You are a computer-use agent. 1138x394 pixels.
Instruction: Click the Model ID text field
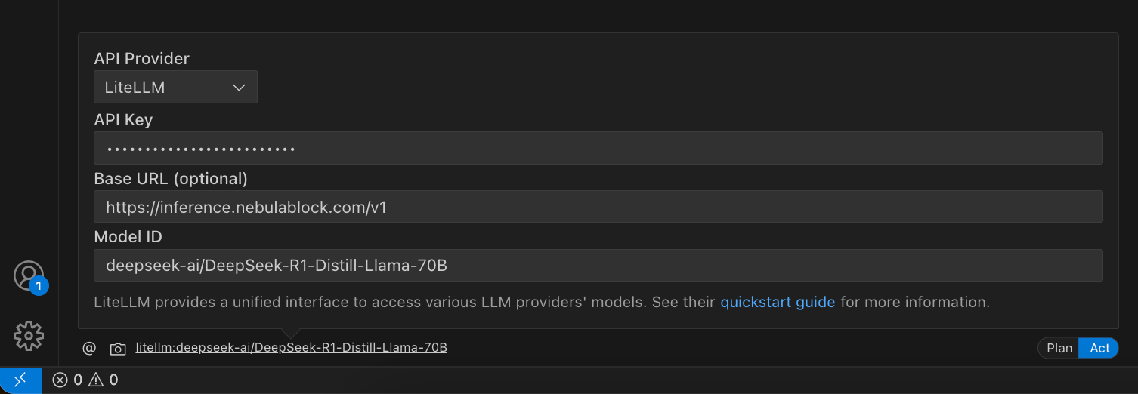598,266
